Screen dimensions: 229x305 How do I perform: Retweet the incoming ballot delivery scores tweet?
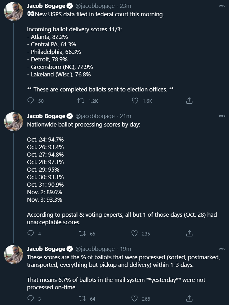[81, 101]
